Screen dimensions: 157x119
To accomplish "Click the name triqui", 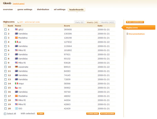I will pos(21,84).
